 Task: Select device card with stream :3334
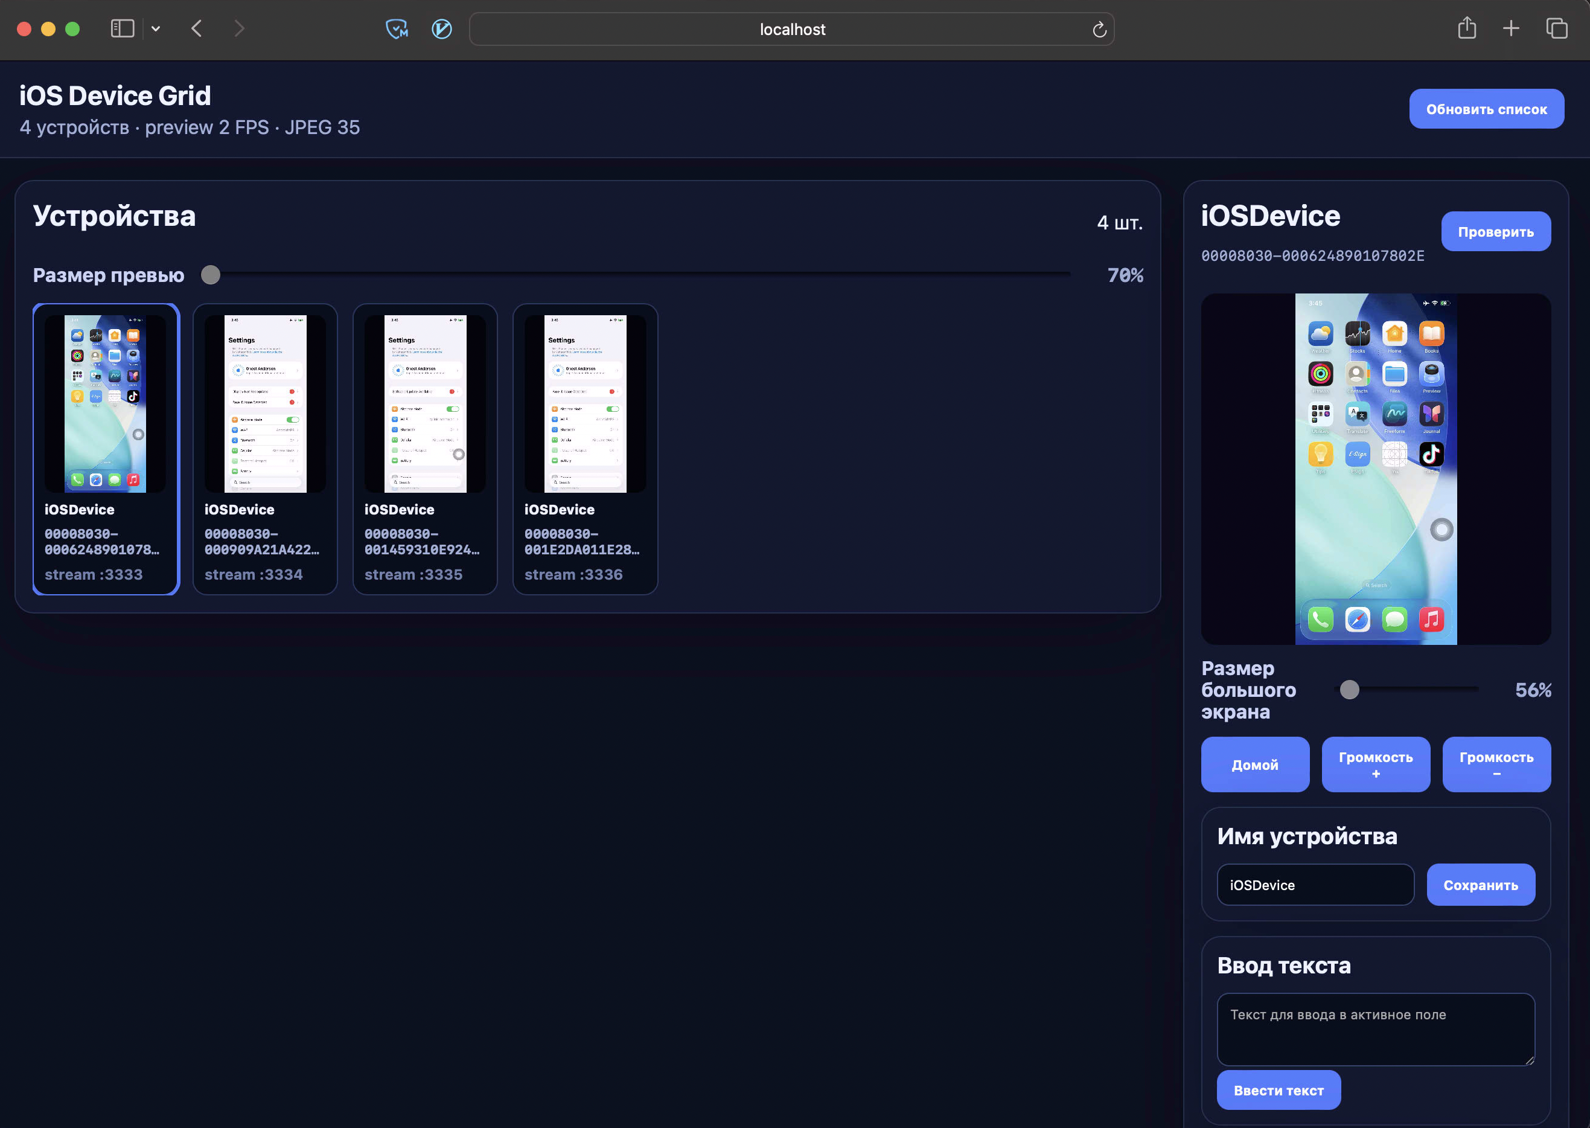click(265, 449)
